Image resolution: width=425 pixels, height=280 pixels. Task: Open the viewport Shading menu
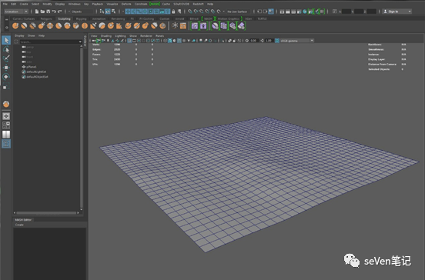(106, 35)
